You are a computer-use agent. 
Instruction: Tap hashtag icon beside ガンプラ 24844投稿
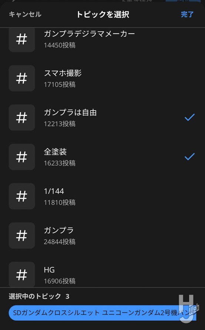point(22,236)
